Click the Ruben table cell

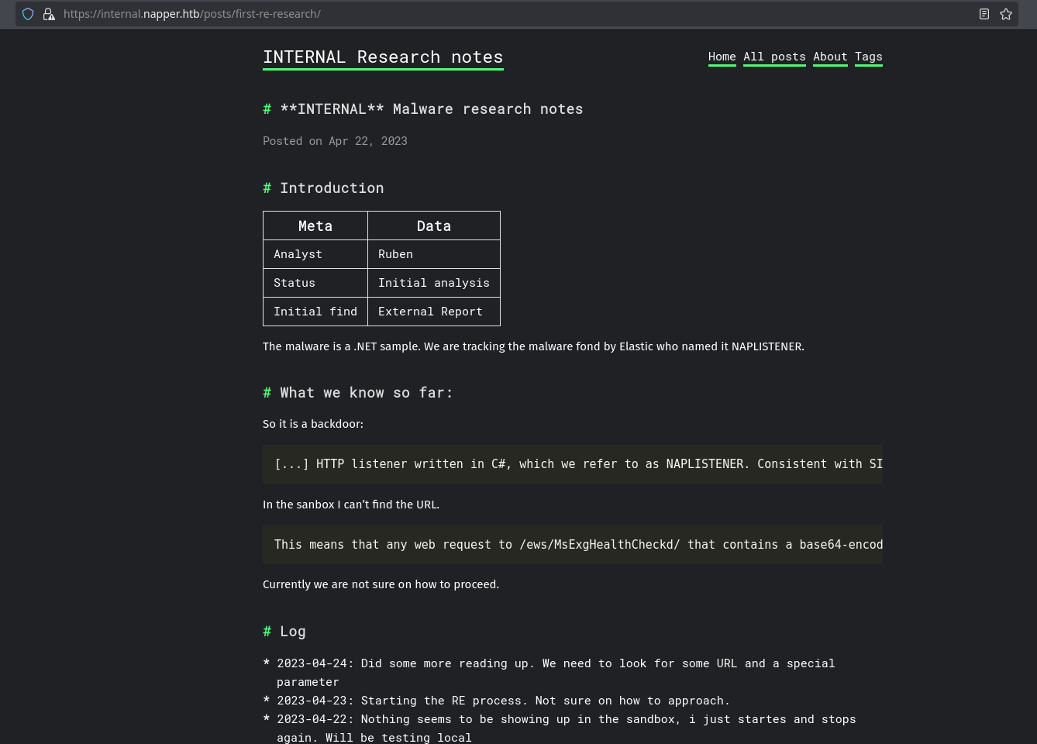(x=434, y=254)
